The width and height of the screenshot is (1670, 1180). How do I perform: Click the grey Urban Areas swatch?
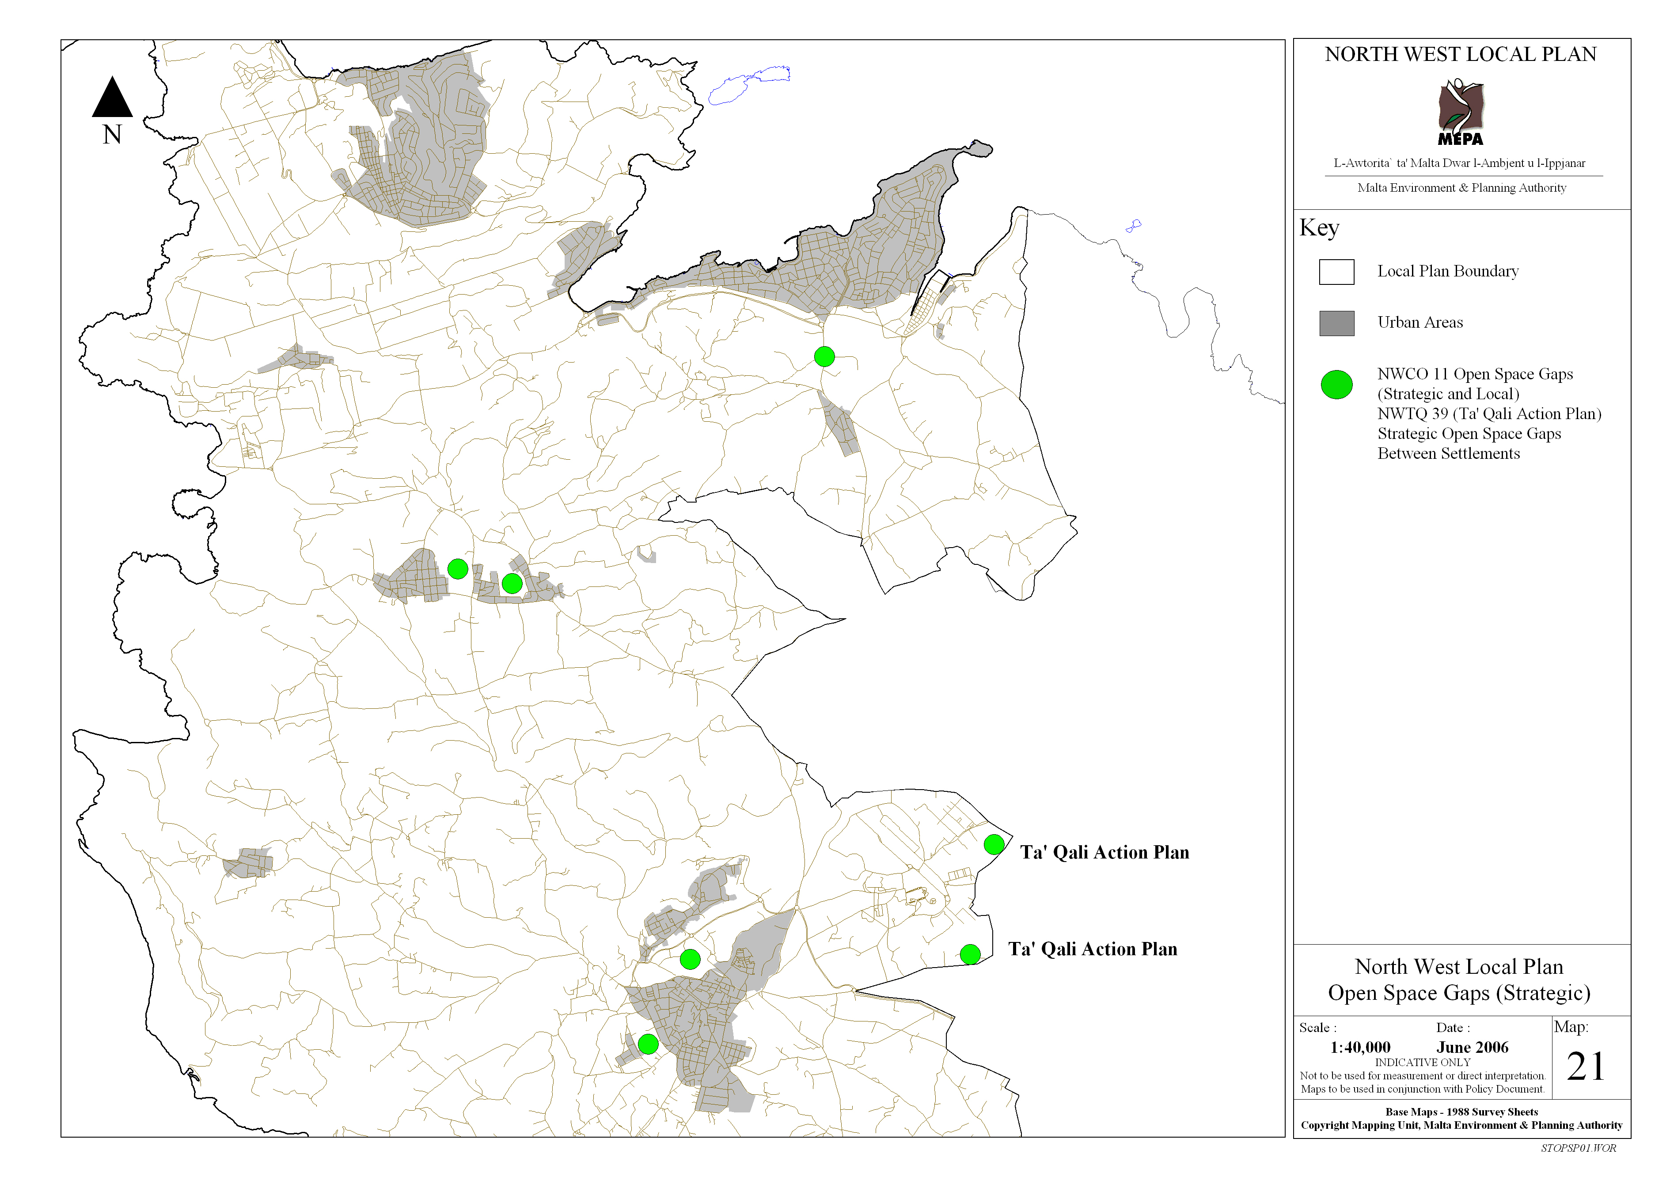click(x=1336, y=324)
